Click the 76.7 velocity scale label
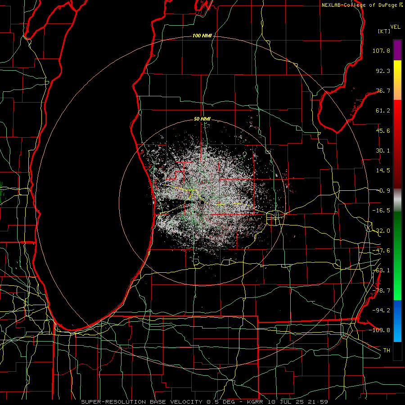Viewport: 405px width, 405px height. coord(383,90)
